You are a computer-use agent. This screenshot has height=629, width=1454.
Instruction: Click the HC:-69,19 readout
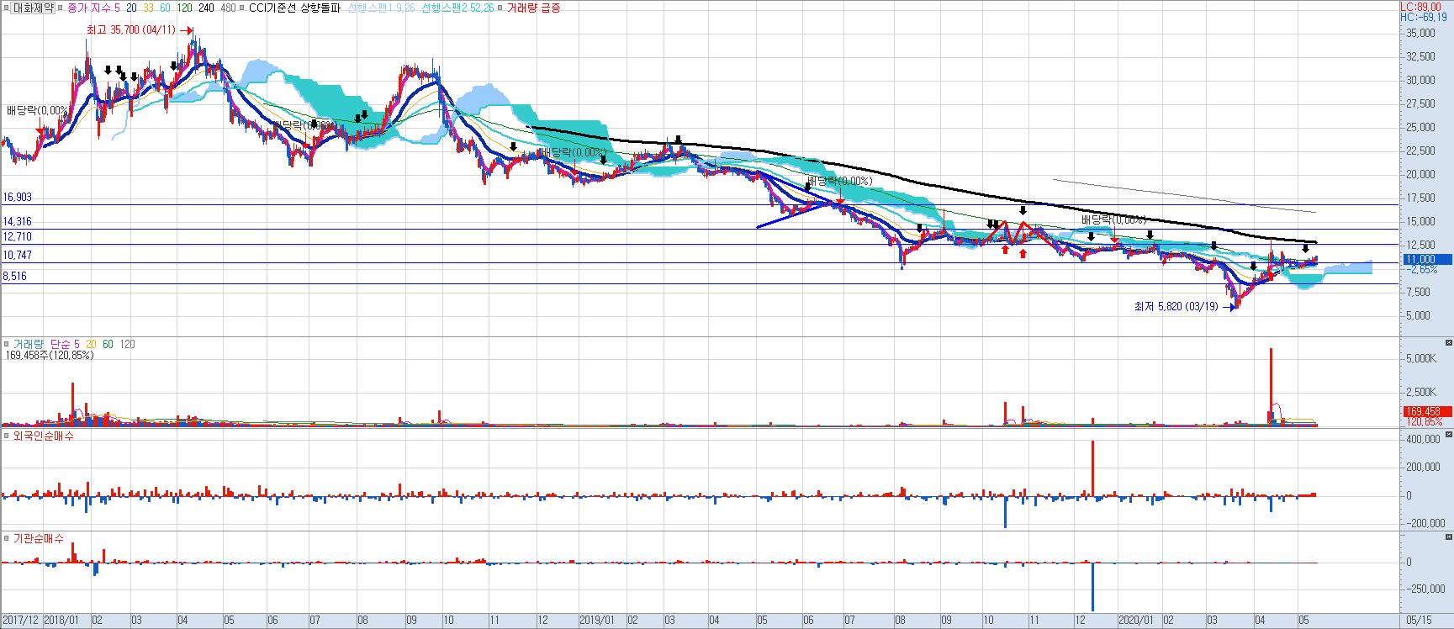[1425, 16]
